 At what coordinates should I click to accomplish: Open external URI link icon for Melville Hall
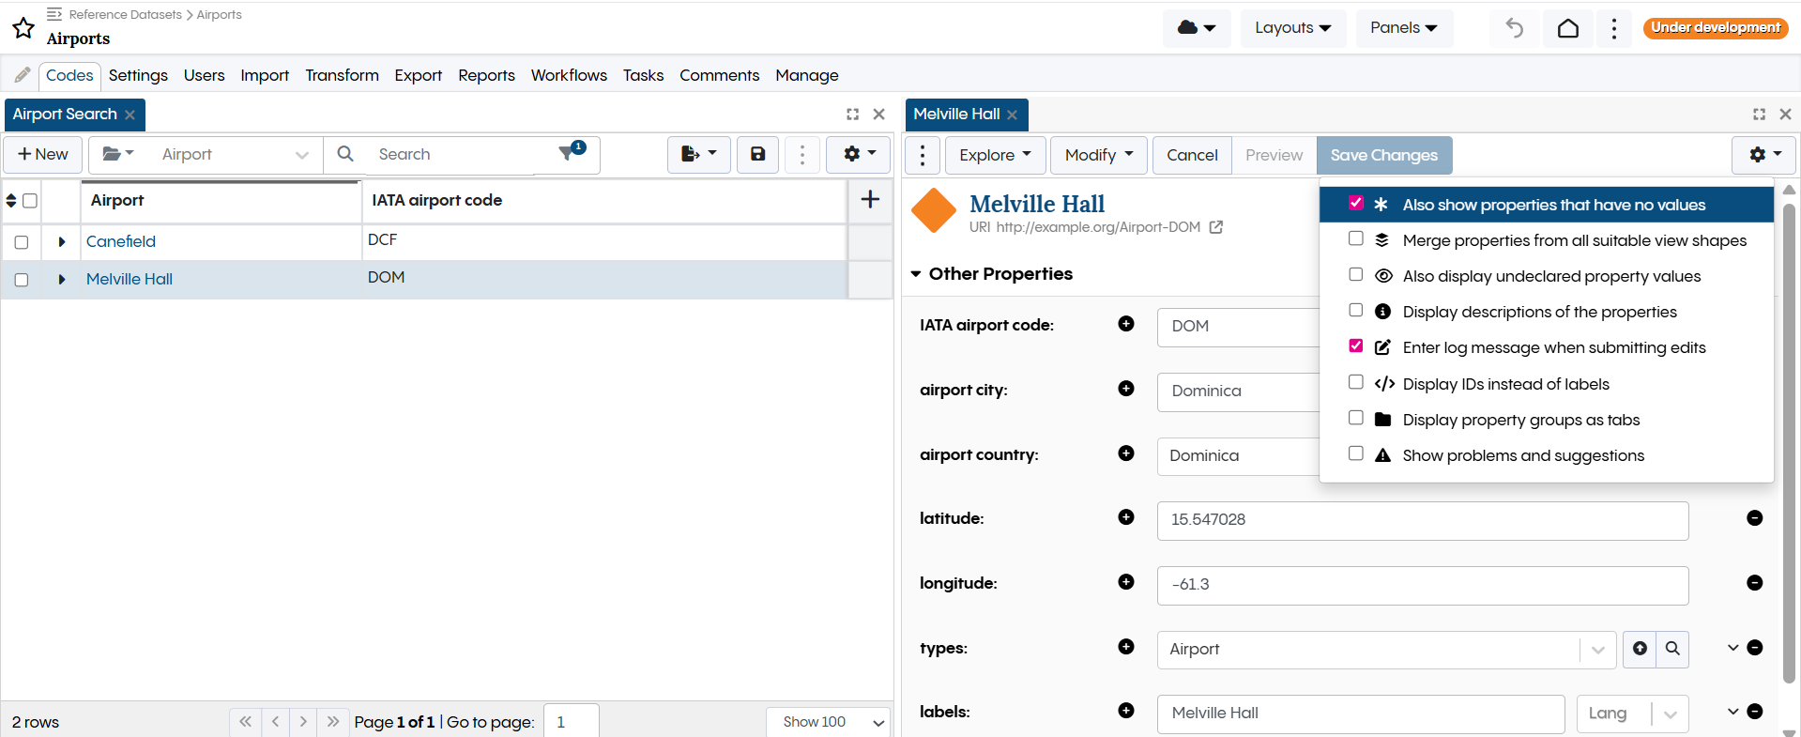[x=1215, y=227]
